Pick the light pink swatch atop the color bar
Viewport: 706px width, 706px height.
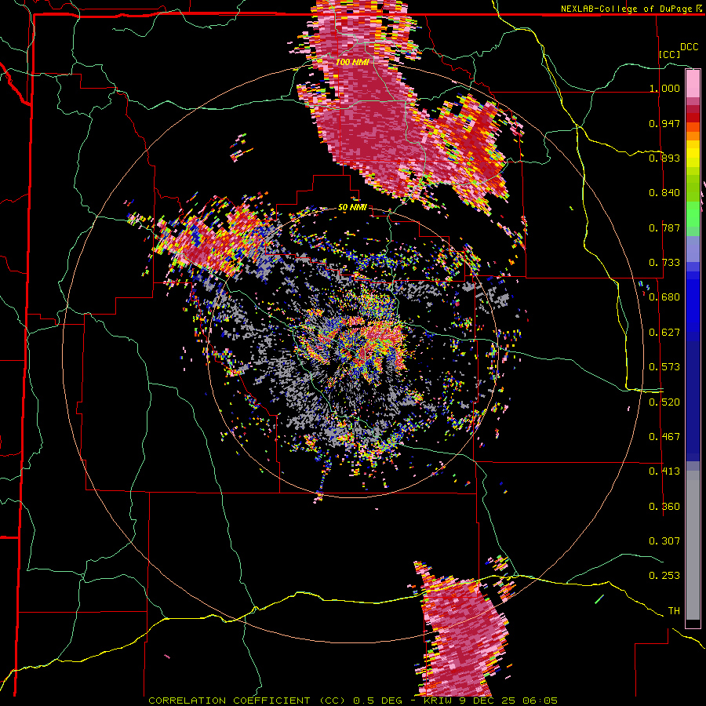pos(693,84)
